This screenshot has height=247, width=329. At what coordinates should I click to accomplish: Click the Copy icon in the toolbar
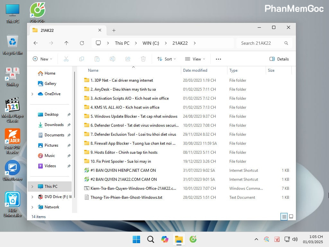click(x=82, y=59)
